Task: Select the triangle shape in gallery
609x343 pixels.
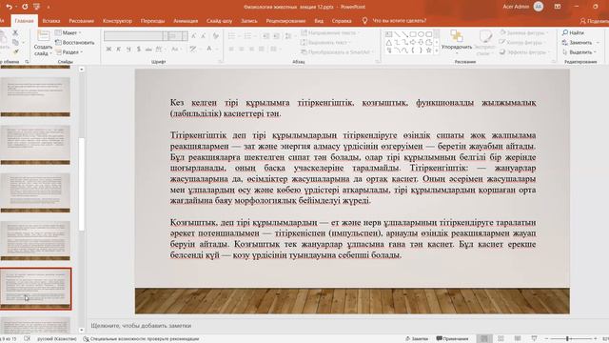Action: [389, 42]
